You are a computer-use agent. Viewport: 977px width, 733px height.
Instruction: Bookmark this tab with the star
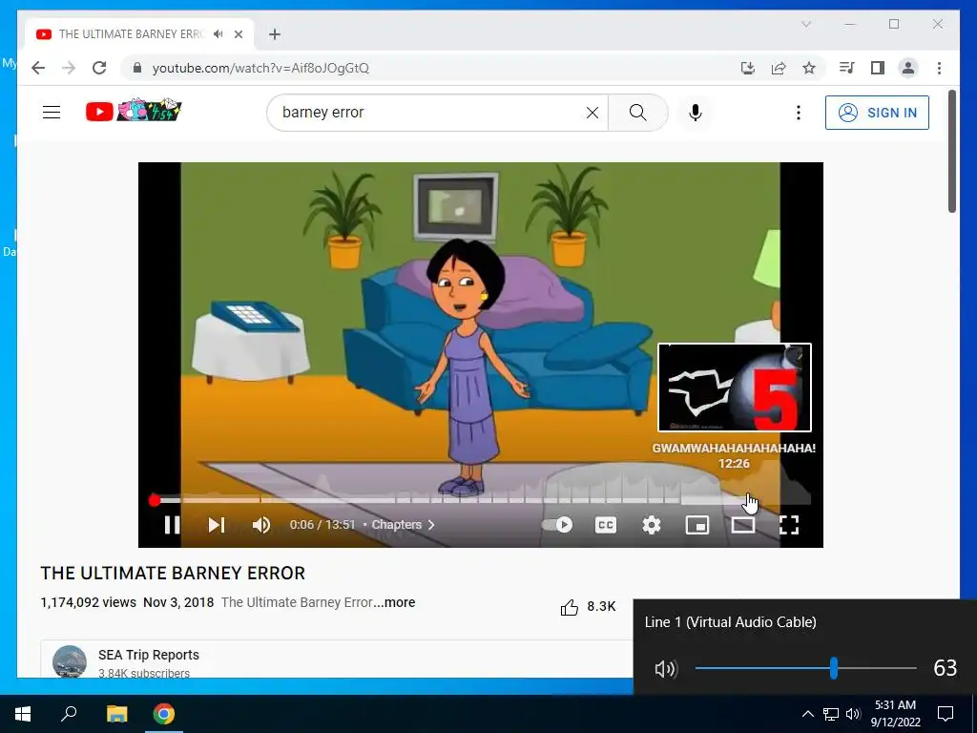[809, 68]
